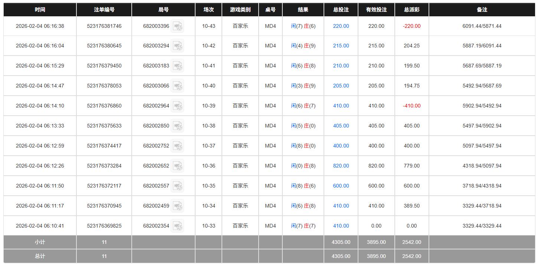The width and height of the screenshot is (538, 265).
Task: Open the 220.00 total bet link
Action: point(341,26)
